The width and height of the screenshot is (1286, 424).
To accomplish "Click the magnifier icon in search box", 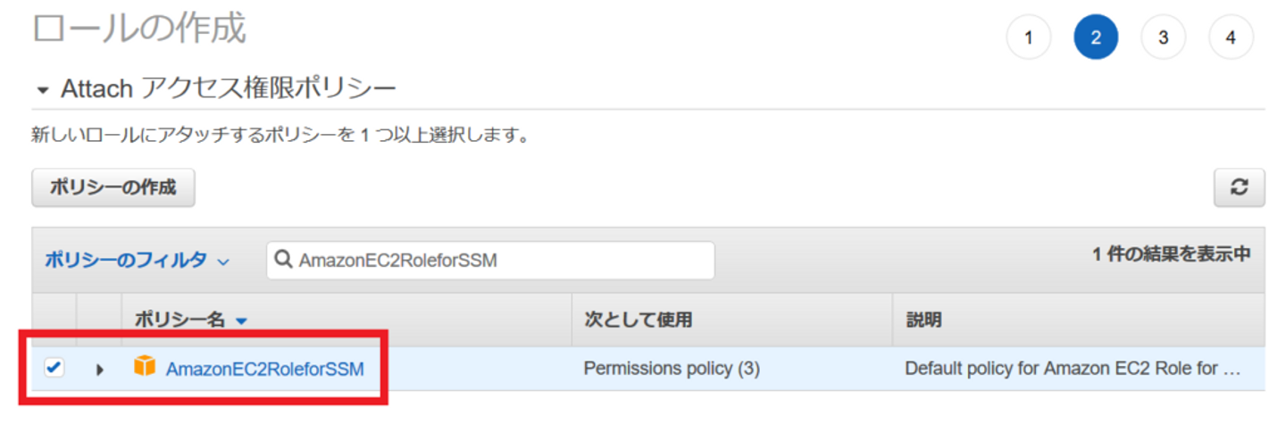I will click(x=284, y=260).
